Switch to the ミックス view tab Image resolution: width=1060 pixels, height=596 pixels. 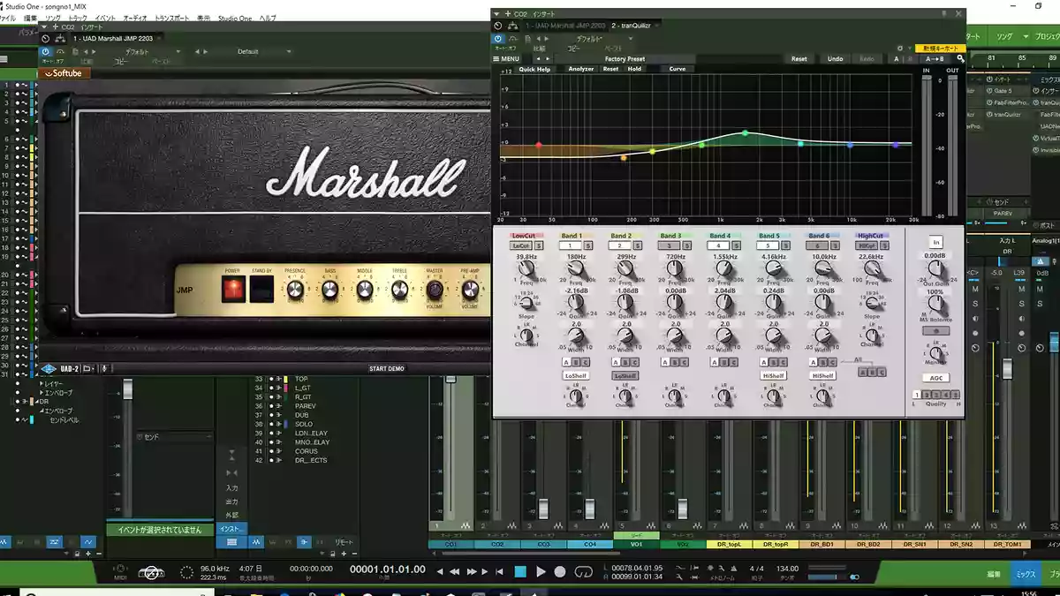coord(1025,574)
